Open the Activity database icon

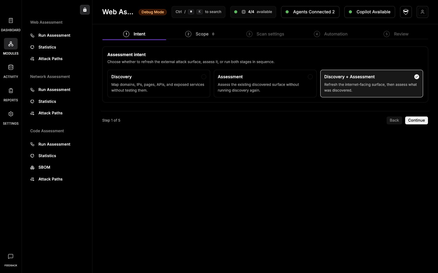tap(11, 67)
